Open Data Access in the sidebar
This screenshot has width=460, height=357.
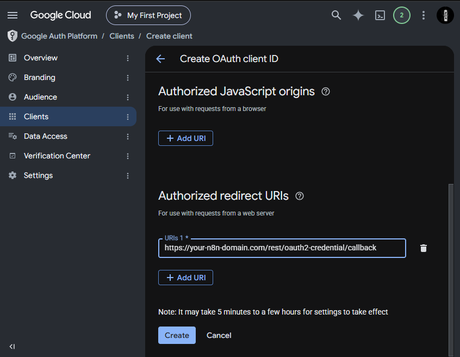click(68, 136)
